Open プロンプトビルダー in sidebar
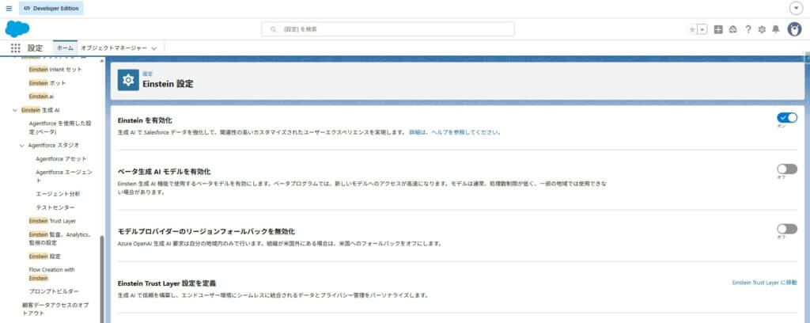The width and height of the screenshot is (810, 323). (x=55, y=291)
